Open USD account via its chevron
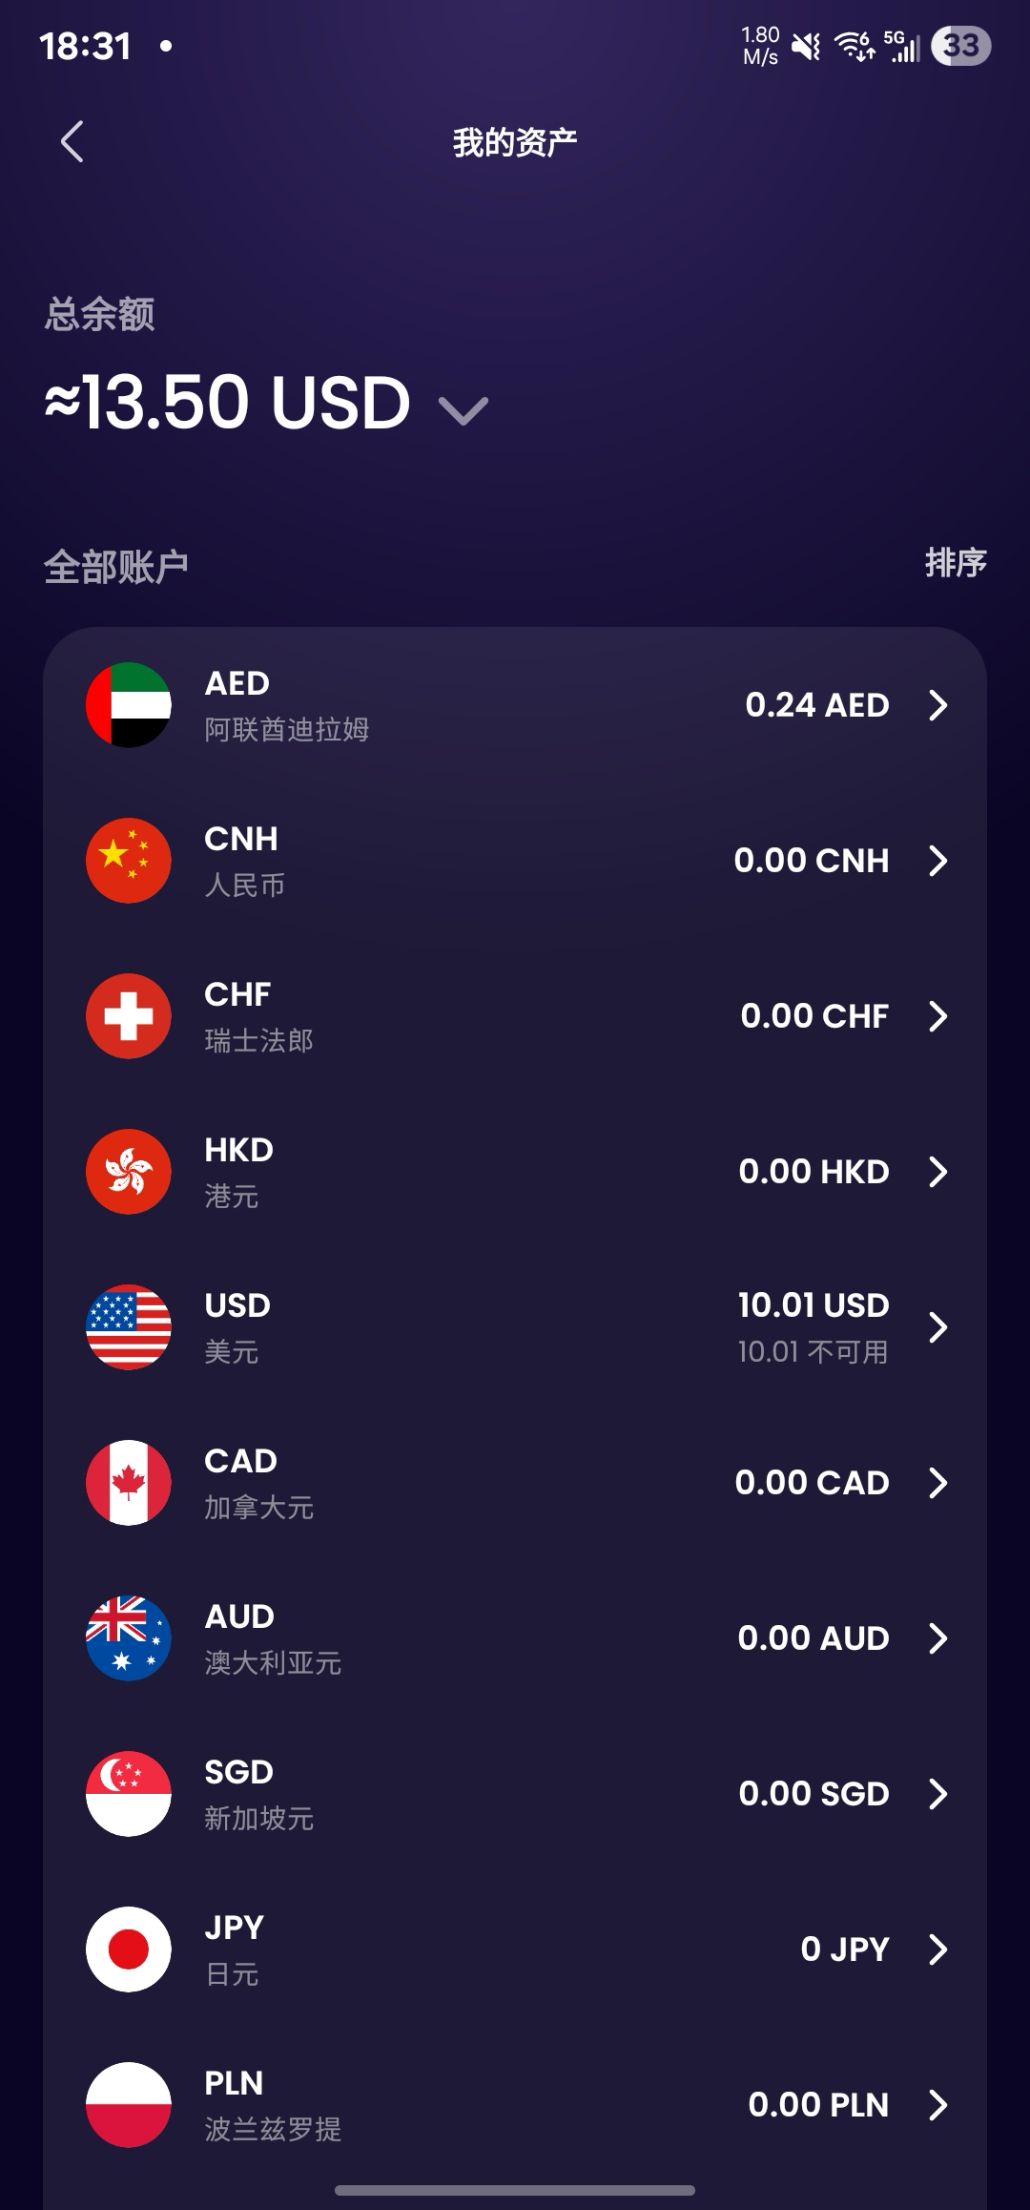The width and height of the screenshot is (1030, 2210). coord(938,1327)
